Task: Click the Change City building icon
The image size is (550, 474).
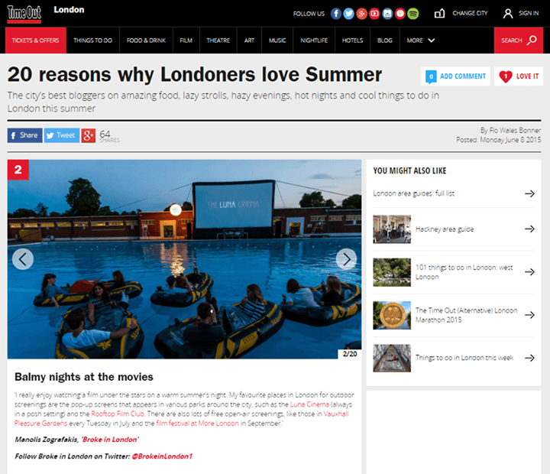Action: (439, 13)
